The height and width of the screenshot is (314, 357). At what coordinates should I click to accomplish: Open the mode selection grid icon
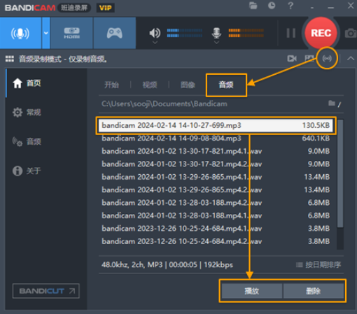click(x=10, y=59)
